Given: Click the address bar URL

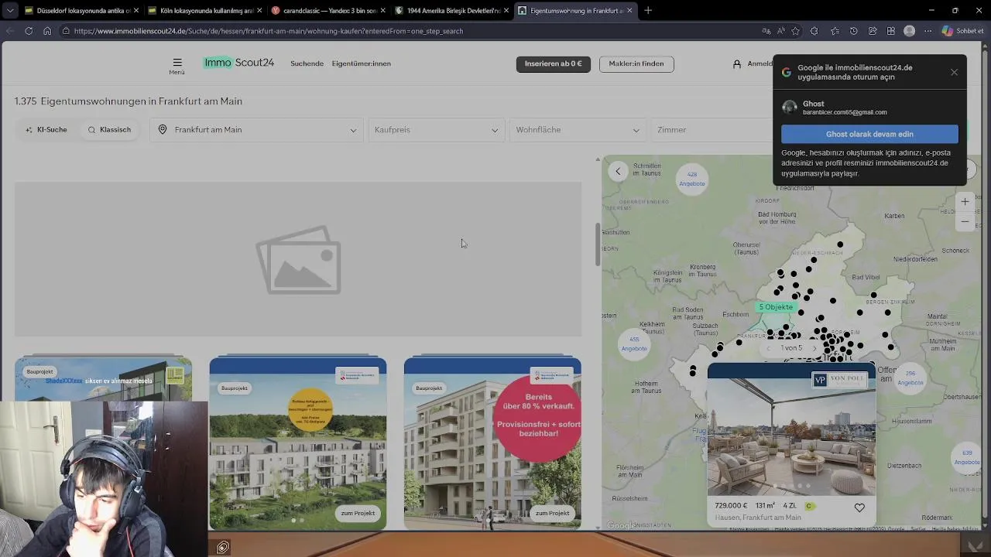Looking at the screenshot, I should [x=269, y=31].
